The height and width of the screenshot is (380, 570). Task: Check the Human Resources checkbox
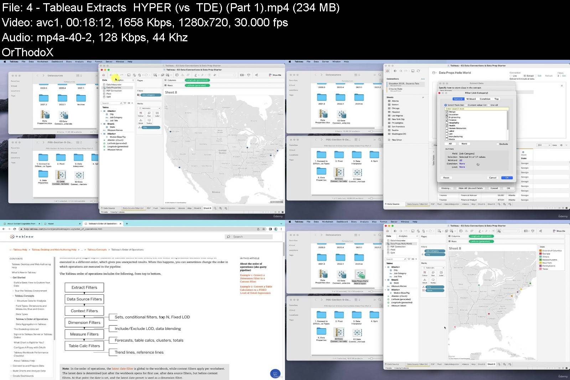tap(447, 128)
